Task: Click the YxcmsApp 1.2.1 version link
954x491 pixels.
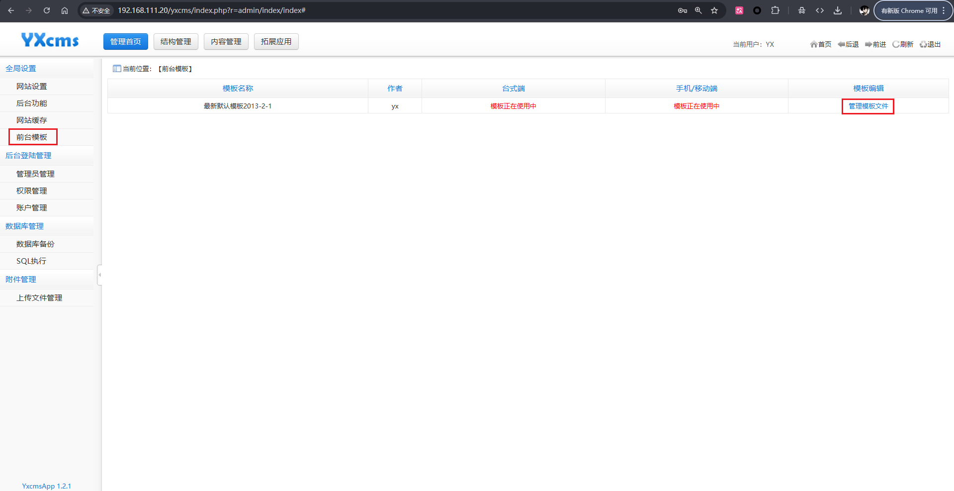Action: click(46, 486)
